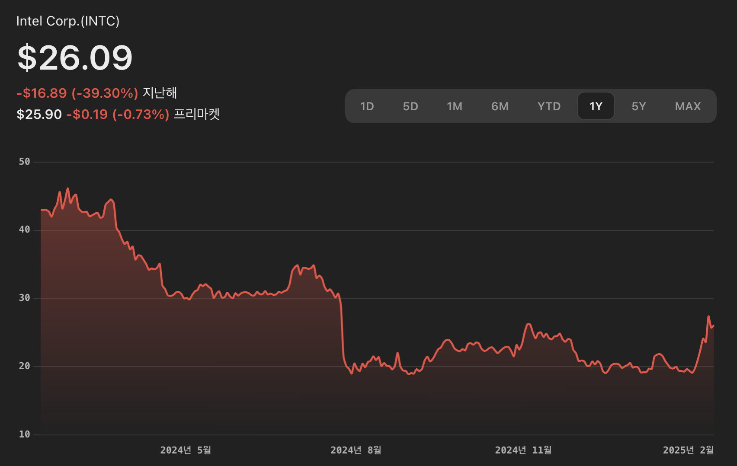Click the 30 y-axis label
The image size is (737, 466).
25,298
